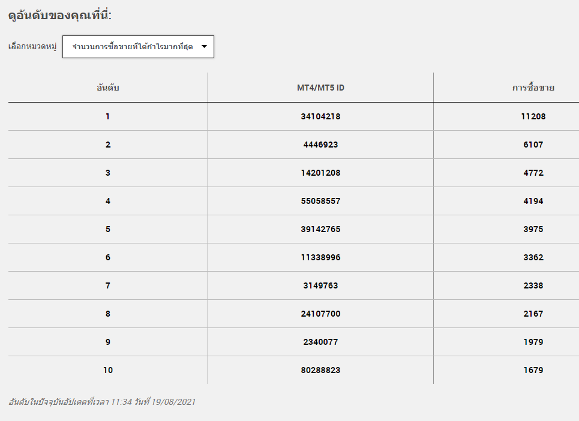This screenshot has height=421, width=579.
Task: Click ID 11338996 in rank 6 row
Action: point(320,257)
